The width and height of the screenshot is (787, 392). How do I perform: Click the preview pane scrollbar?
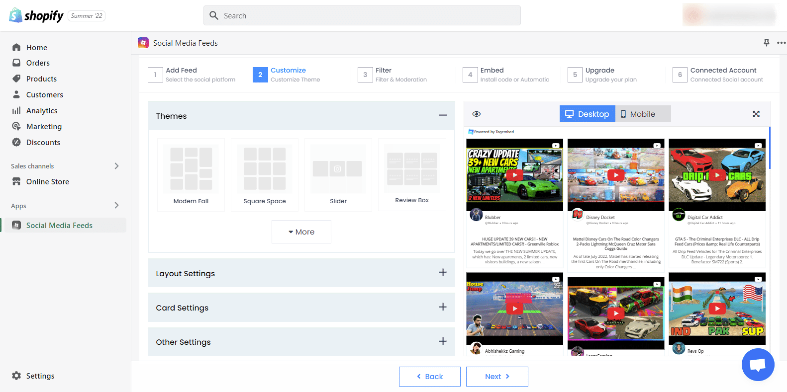[x=770, y=148]
